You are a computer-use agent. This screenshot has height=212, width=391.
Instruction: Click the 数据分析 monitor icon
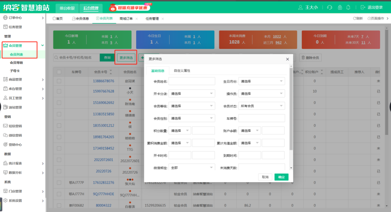[x=5, y=172]
